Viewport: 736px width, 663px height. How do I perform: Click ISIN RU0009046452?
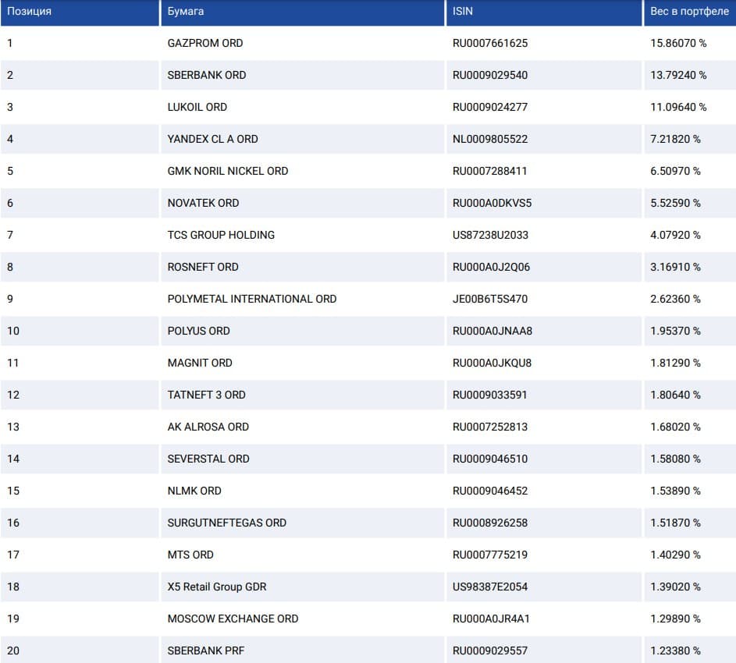[490, 491]
